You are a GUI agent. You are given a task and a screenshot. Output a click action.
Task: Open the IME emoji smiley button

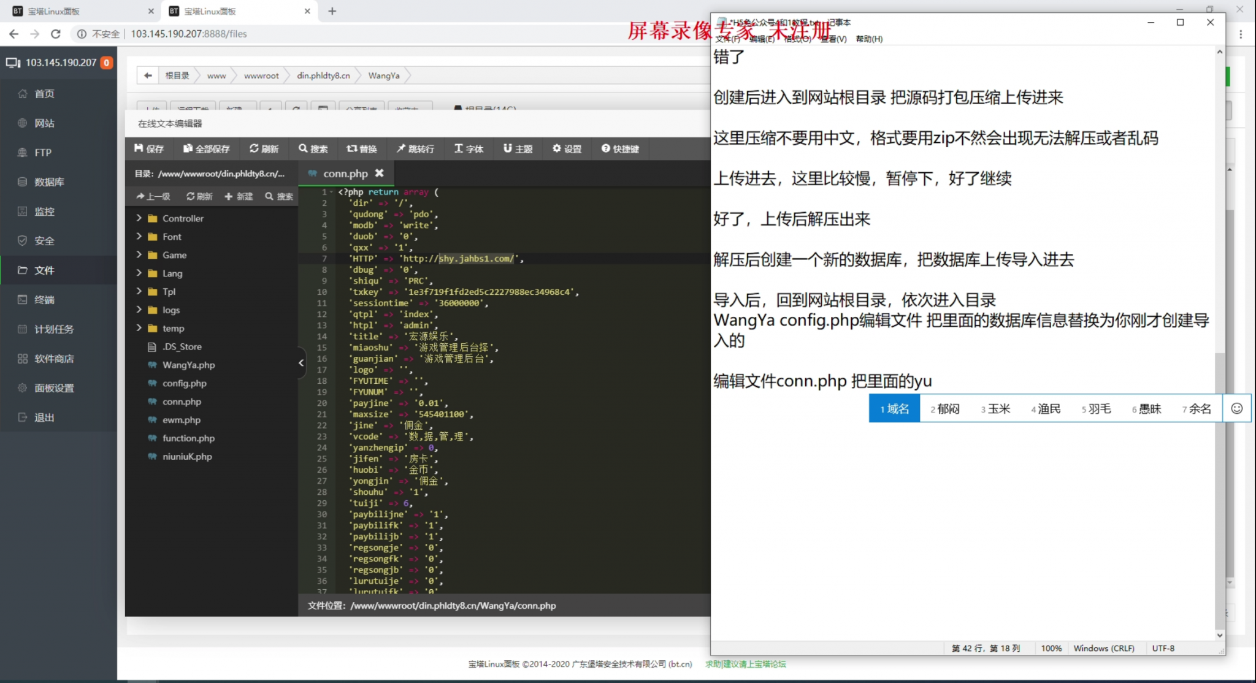point(1236,409)
